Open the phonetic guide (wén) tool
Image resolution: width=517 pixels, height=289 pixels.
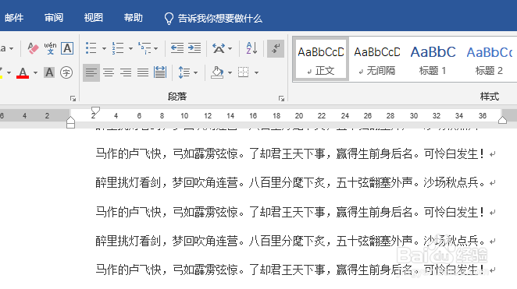tap(50, 48)
